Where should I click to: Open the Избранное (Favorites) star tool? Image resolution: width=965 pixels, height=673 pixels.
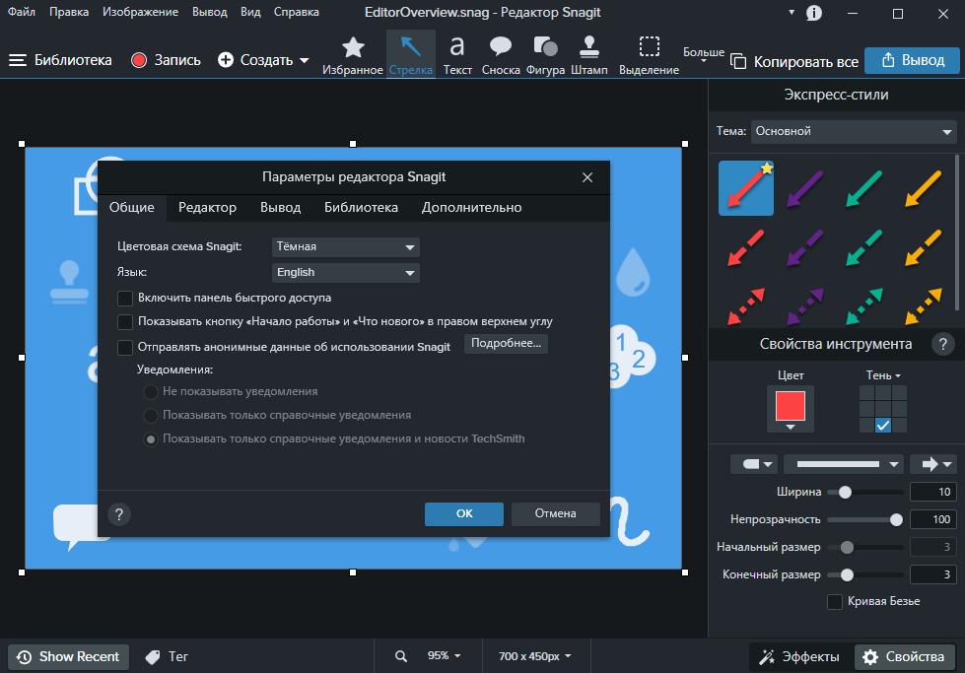coord(353,55)
